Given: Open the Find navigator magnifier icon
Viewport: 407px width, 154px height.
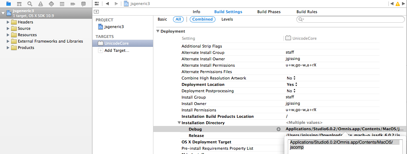Looking at the screenshot, I should [30, 4].
